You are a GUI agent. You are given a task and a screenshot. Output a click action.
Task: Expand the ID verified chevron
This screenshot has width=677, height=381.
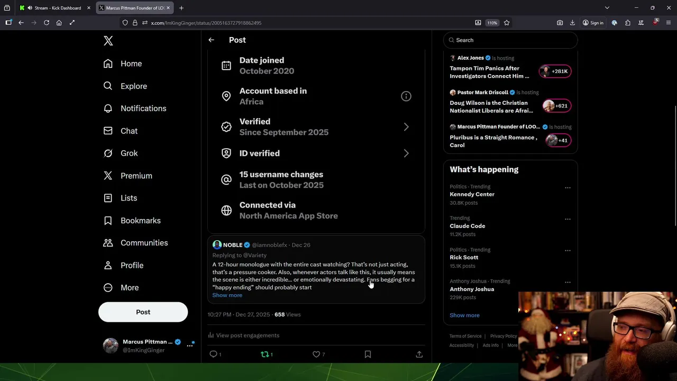(406, 153)
